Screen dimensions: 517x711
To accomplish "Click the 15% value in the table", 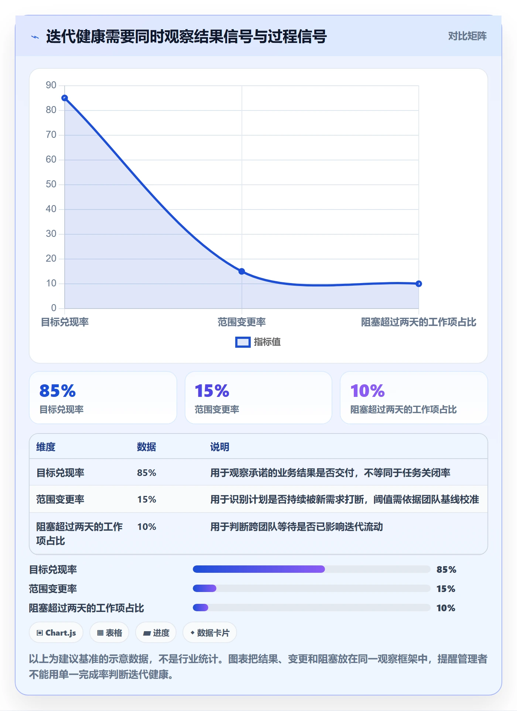I will [147, 499].
